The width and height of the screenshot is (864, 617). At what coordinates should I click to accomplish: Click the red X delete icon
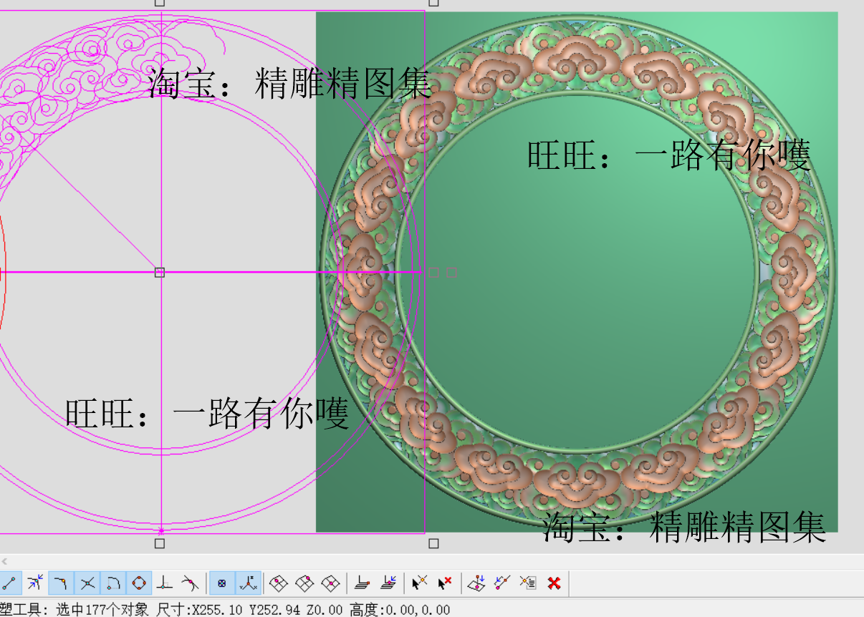tap(554, 583)
